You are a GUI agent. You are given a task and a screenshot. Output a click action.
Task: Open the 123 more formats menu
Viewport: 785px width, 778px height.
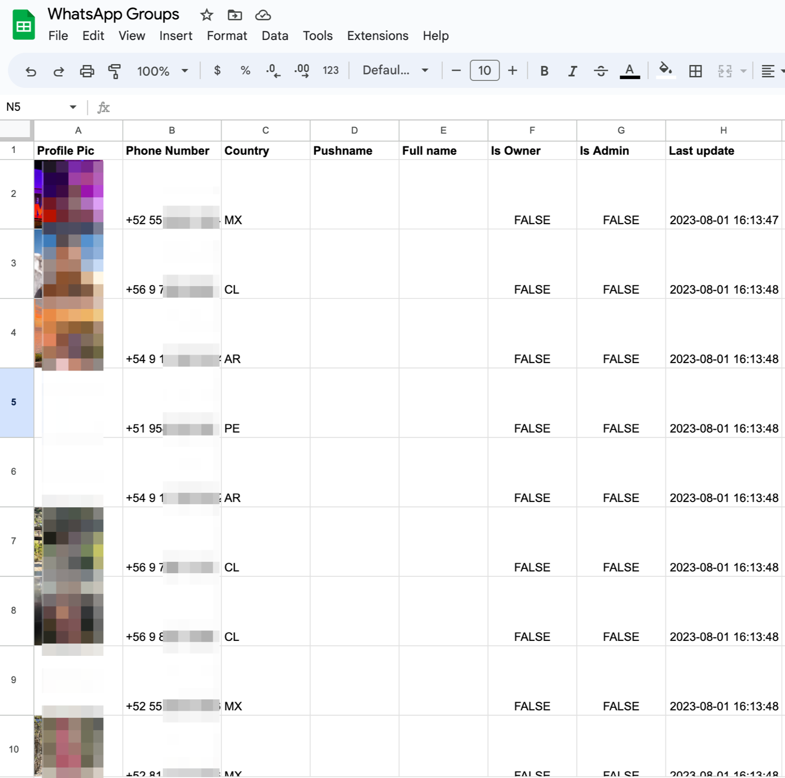331,70
